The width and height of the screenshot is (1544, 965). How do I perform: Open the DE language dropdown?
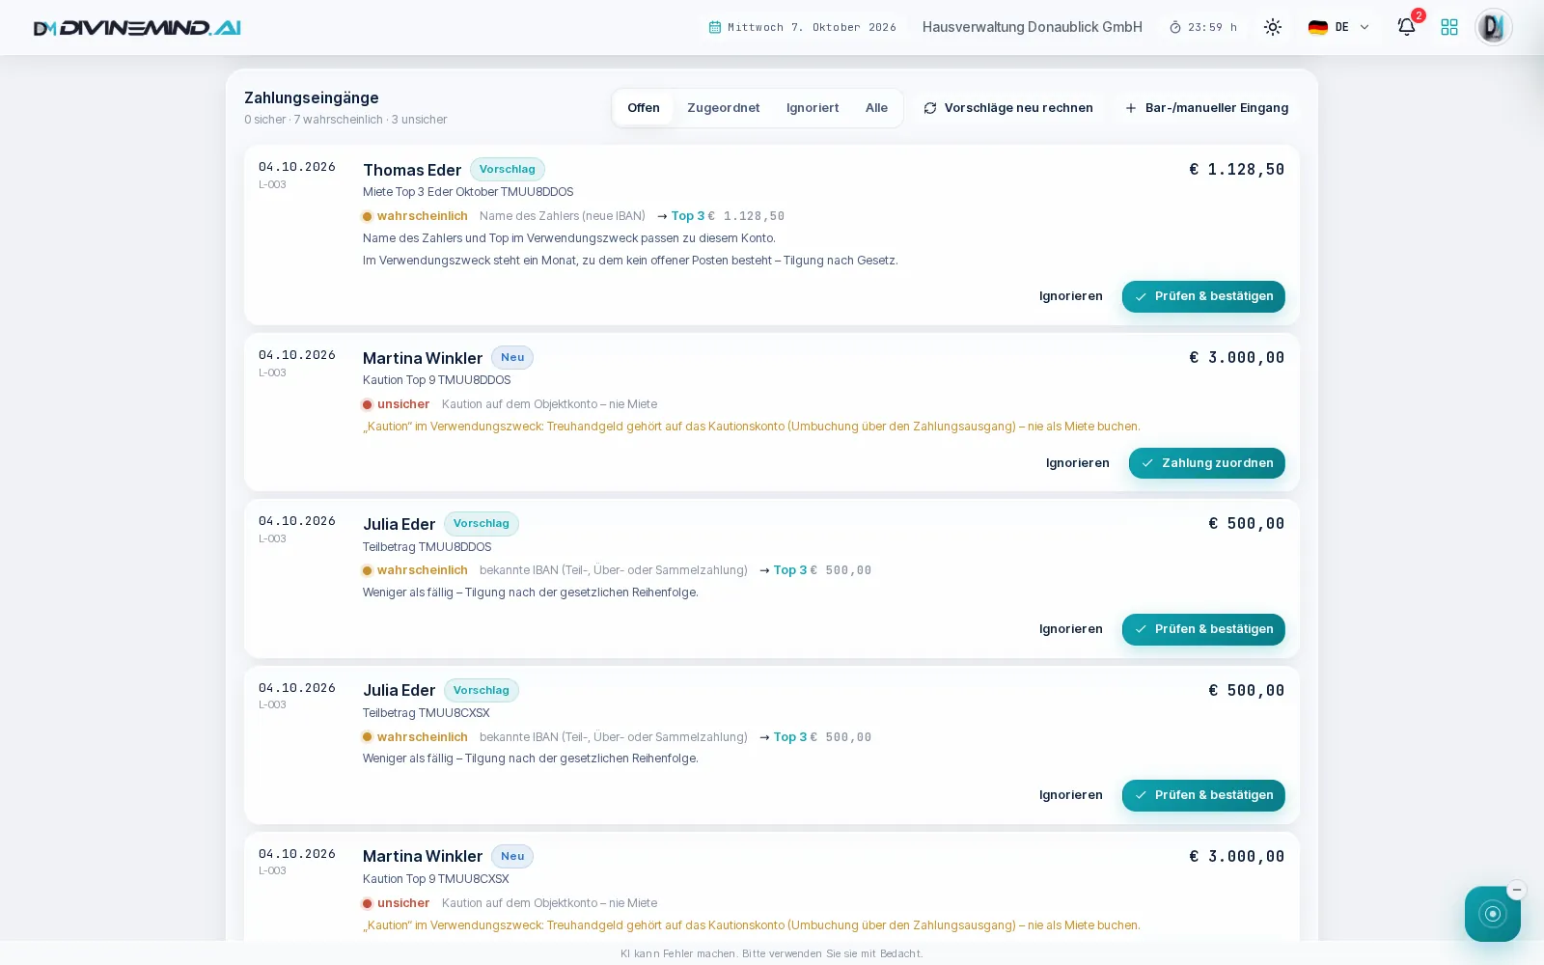click(1338, 27)
